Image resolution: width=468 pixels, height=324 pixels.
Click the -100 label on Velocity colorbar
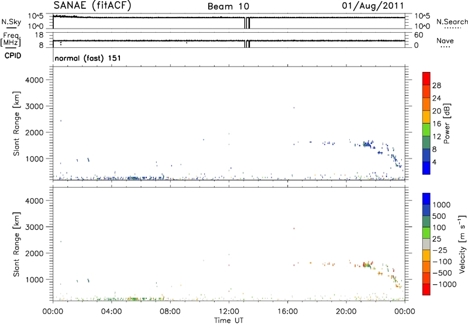pyautogui.click(x=442, y=261)
